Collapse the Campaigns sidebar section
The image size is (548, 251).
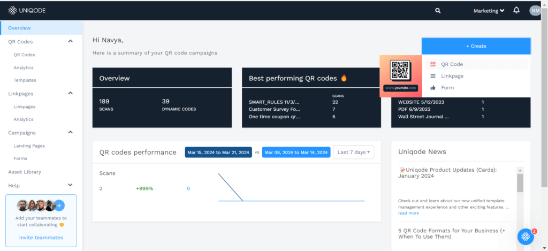(70, 133)
